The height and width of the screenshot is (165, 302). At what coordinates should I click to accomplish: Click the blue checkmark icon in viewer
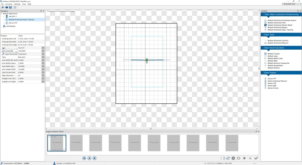[x=256, y=158]
